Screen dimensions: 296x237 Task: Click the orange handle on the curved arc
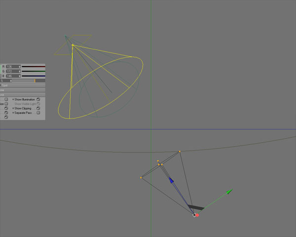pyautogui.click(x=180, y=152)
